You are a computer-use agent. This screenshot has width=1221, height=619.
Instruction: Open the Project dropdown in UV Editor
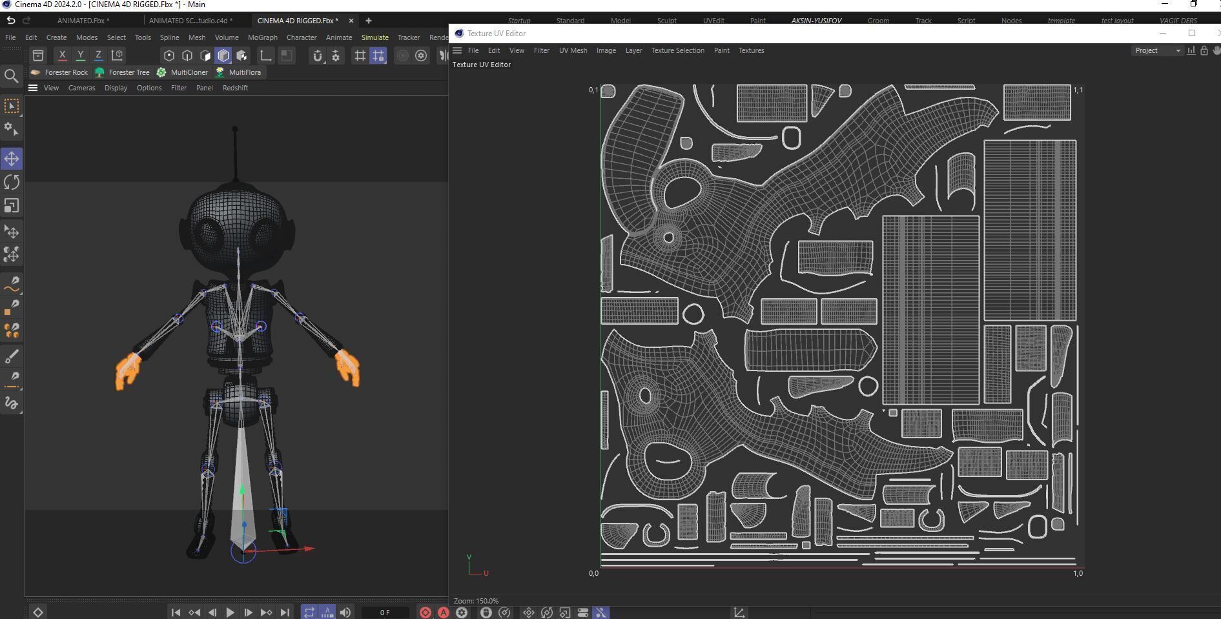(x=1157, y=50)
